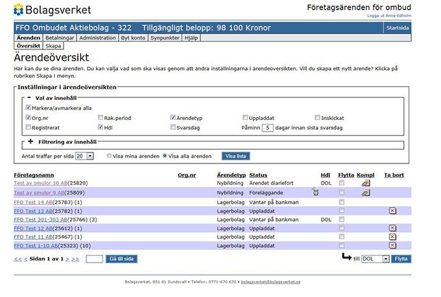This screenshot has height=297, width=441.
Task: Tick Flytta checkbox for FFO Test 301-303 AB
Action: 341,219
